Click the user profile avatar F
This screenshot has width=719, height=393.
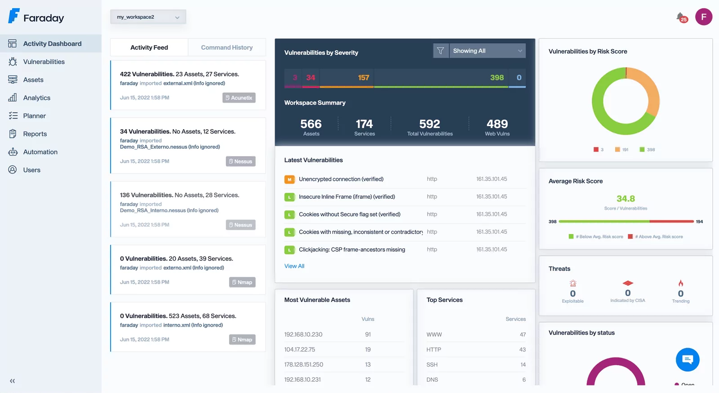tap(703, 17)
